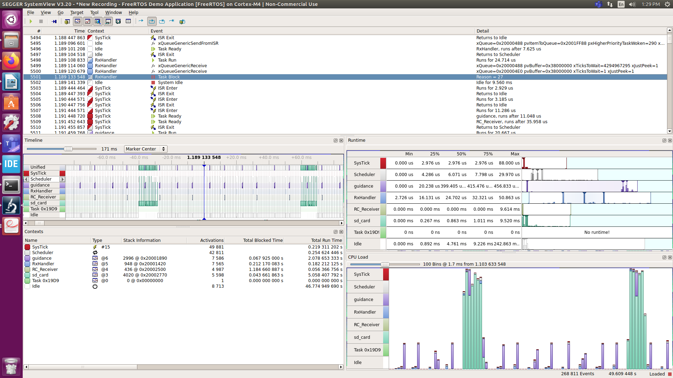Close the CPU Load panel
The height and width of the screenshot is (378, 673).
click(x=670, y=257)
